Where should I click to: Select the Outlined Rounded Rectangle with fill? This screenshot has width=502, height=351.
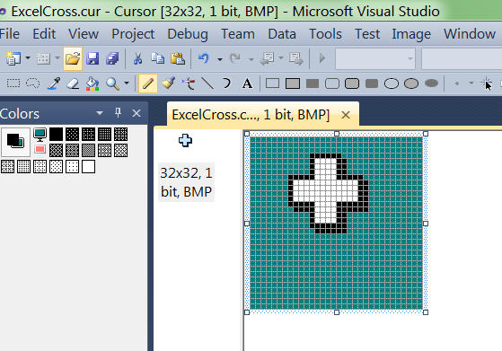click(352, 83)
